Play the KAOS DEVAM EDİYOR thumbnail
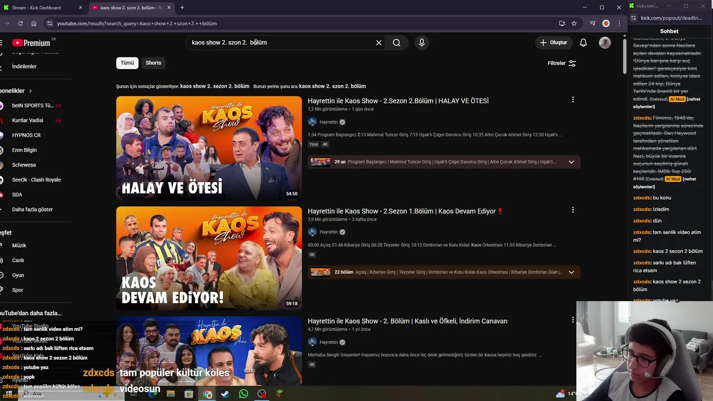This screenshot has height=401, width=713. tap(209, 258)
